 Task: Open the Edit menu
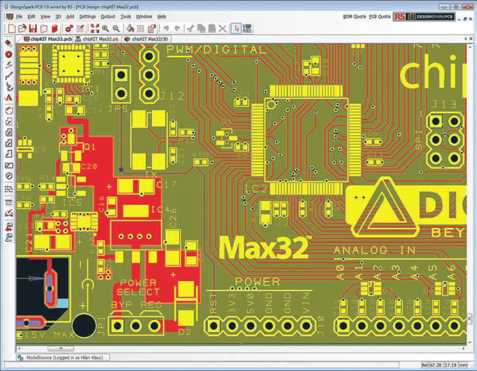click(31, 17)
